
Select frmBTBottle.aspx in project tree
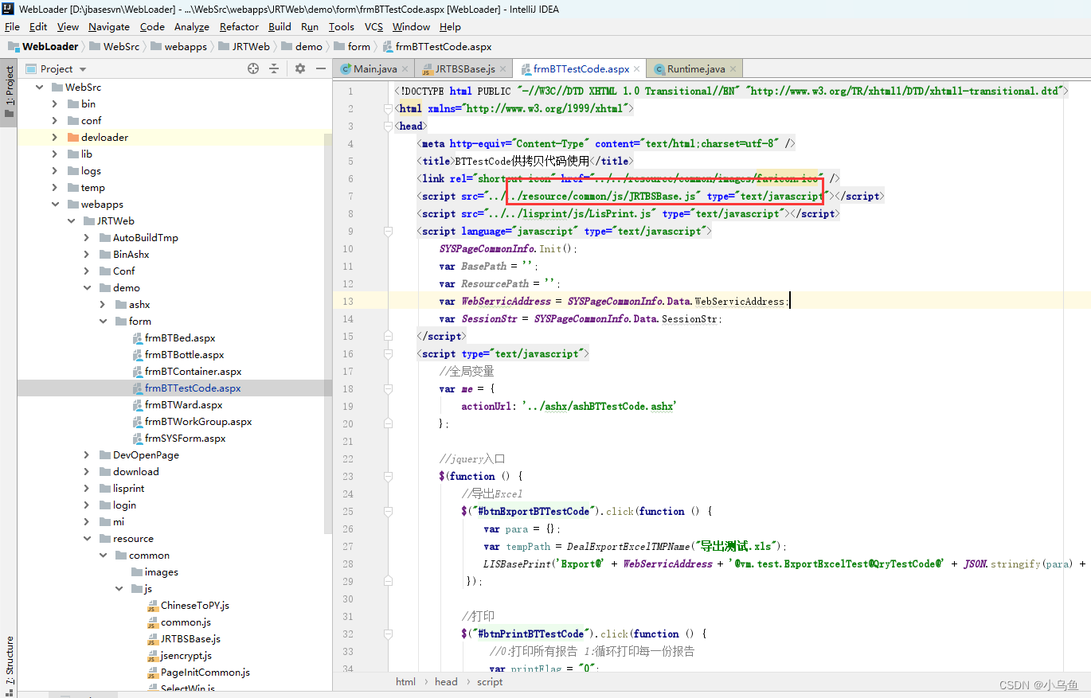[184, 354]
